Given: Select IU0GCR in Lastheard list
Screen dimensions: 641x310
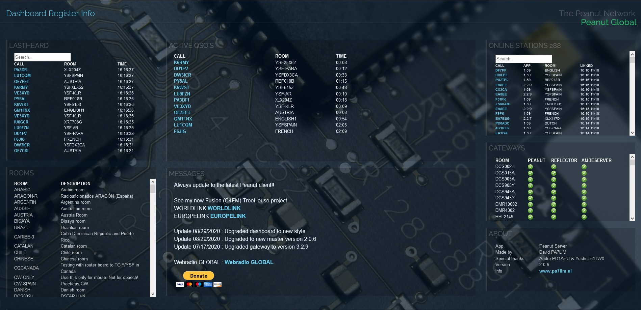Looking at the screenshot, I should [x=21, y=122].
